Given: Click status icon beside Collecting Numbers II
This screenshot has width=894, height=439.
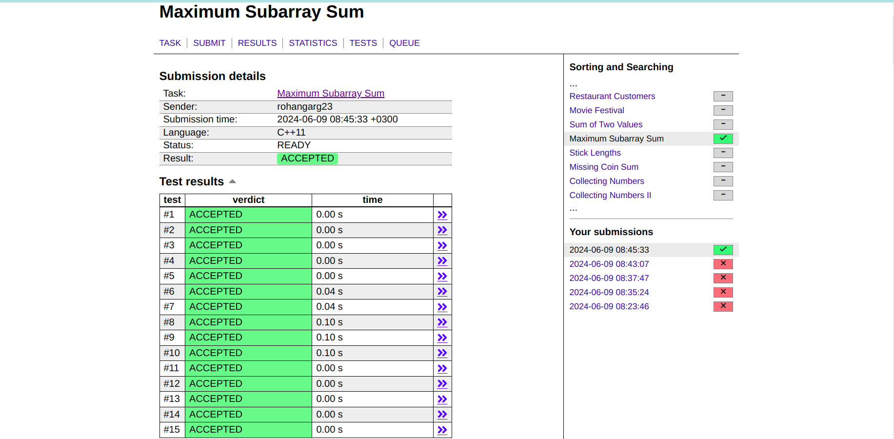Looking at the screenshot, I should pos(723,195).
